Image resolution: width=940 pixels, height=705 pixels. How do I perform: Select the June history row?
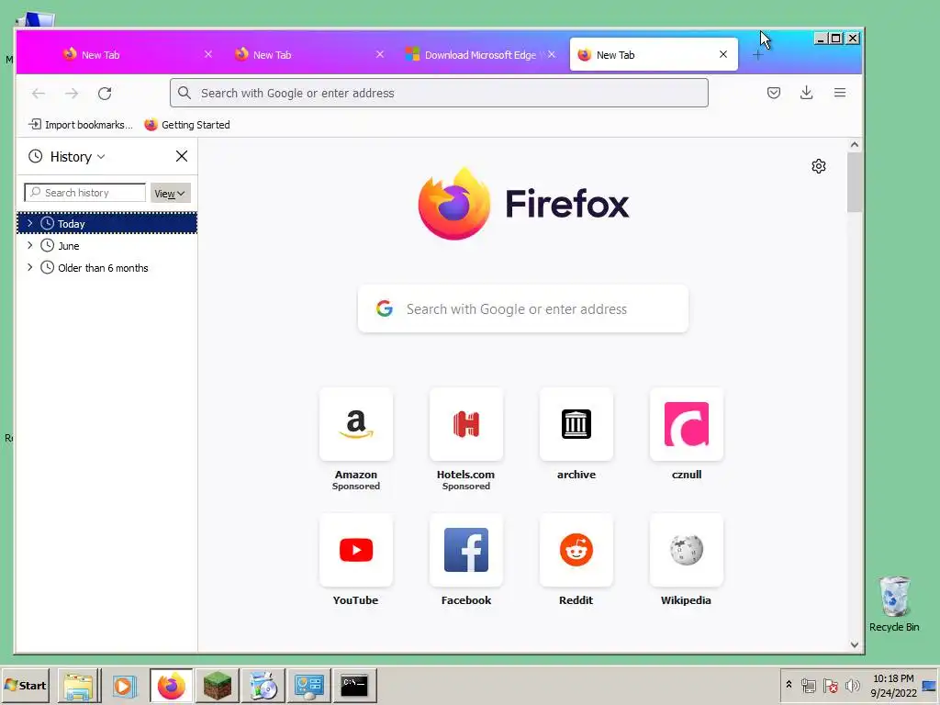(x=106, y=245)
